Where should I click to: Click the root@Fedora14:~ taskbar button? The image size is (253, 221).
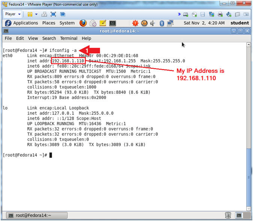click(37, 215)
